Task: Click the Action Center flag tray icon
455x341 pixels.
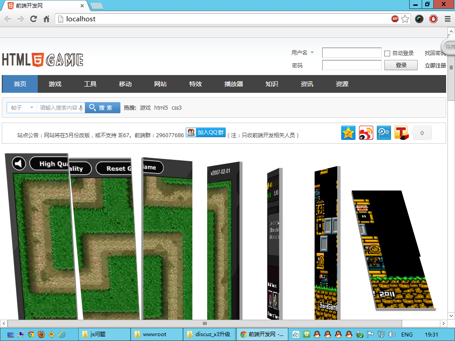Action: 370,334
